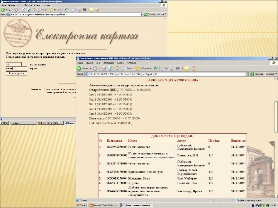Click Messenger icon in front IE toolbar
This screenshot has height=208, width=278.
coord(193,69)
